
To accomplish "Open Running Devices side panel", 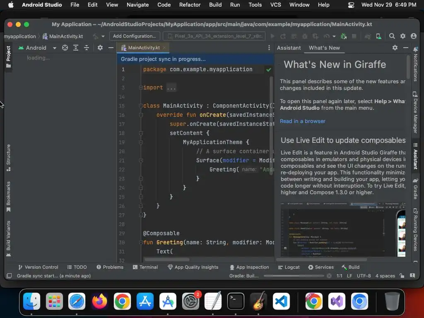I will [415, 229].
